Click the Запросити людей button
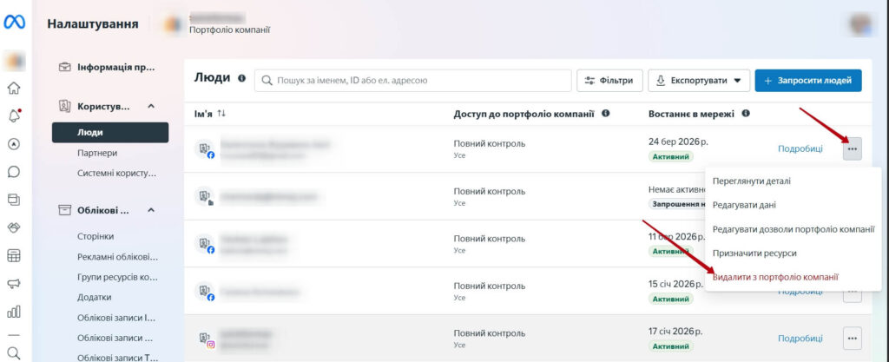889x362 pixels. 807,81
